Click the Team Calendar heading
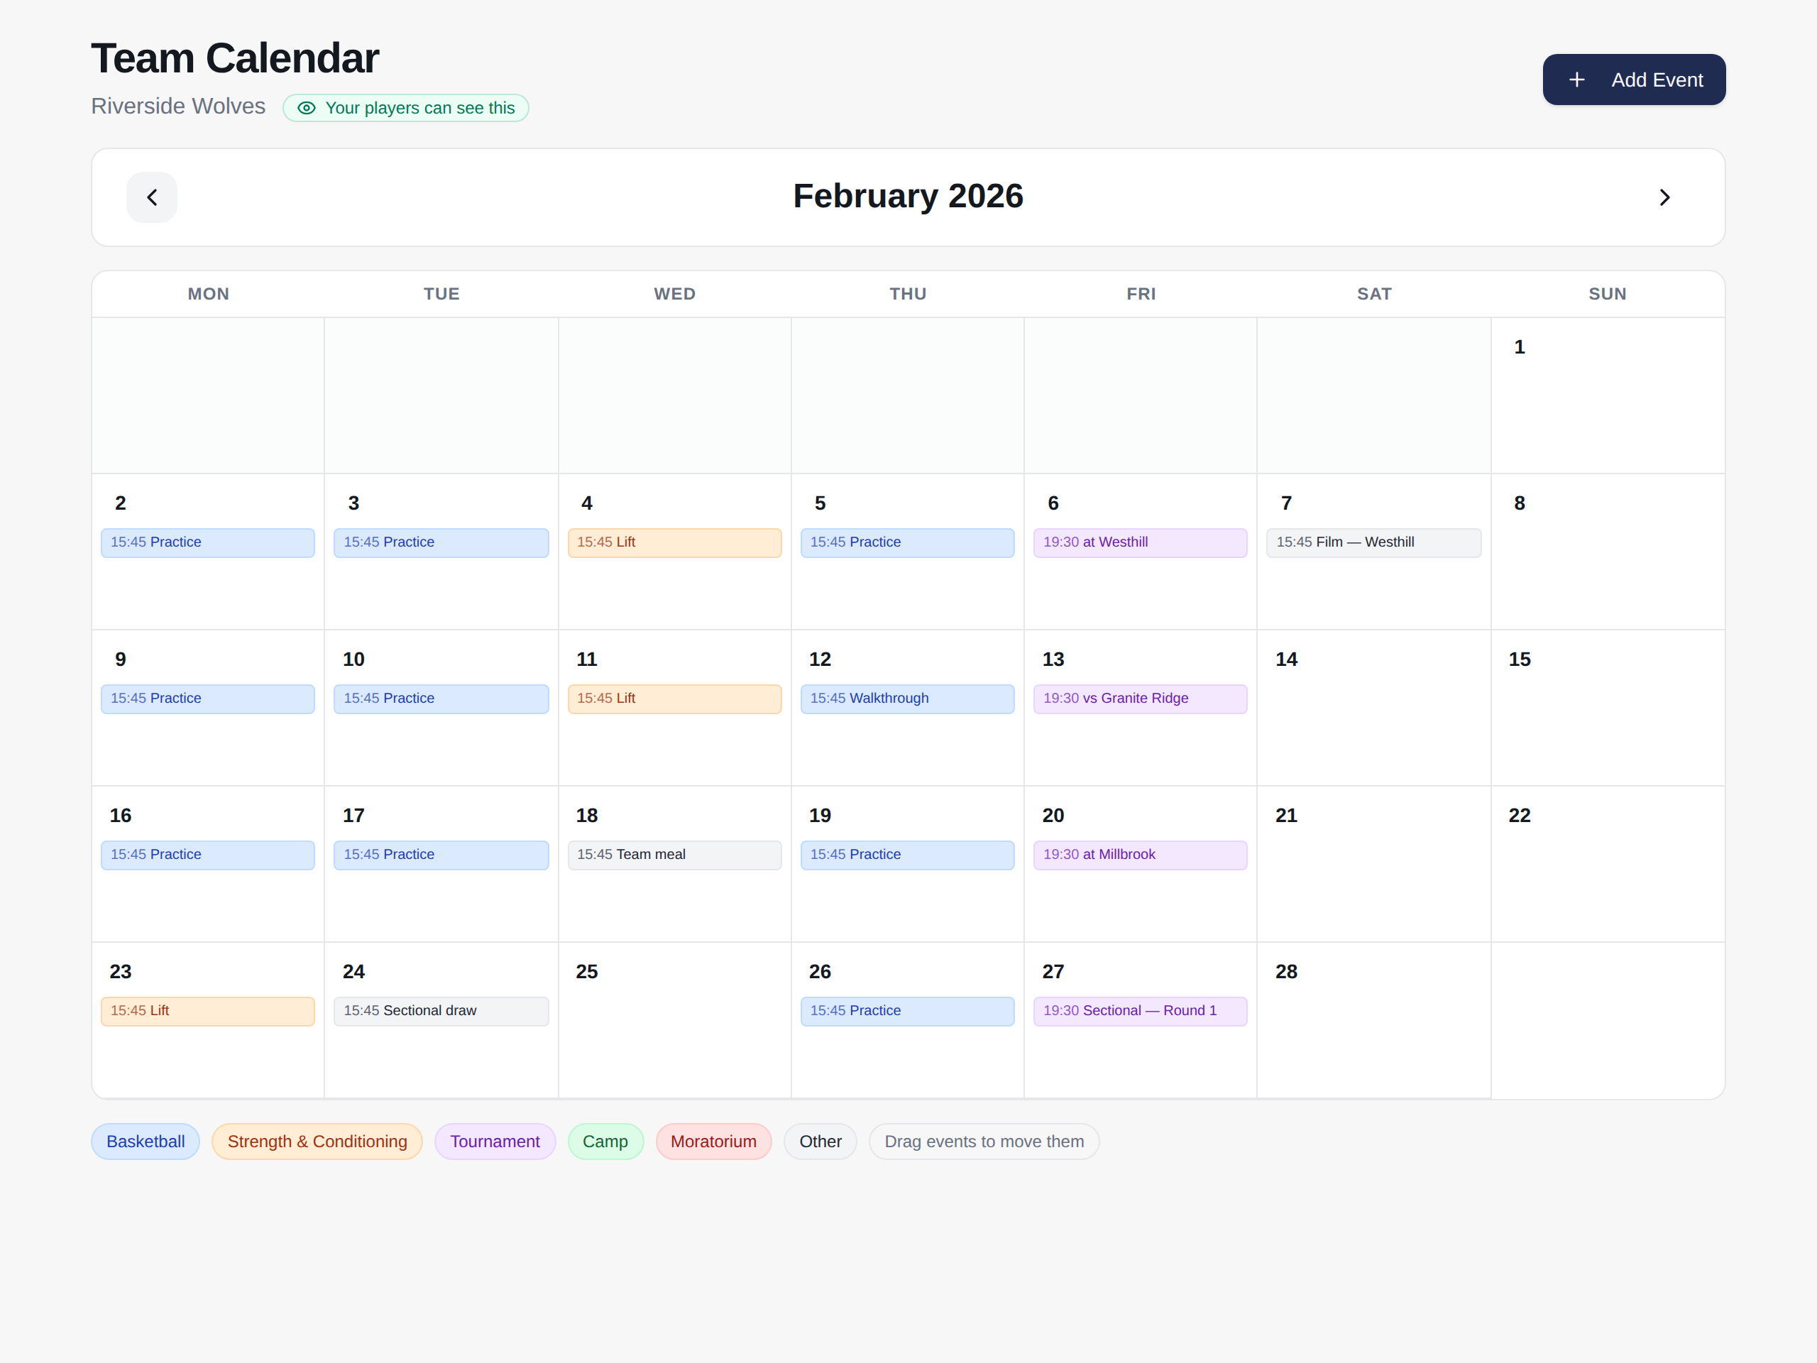1817x1363 pixels. [x=235, y=58]
